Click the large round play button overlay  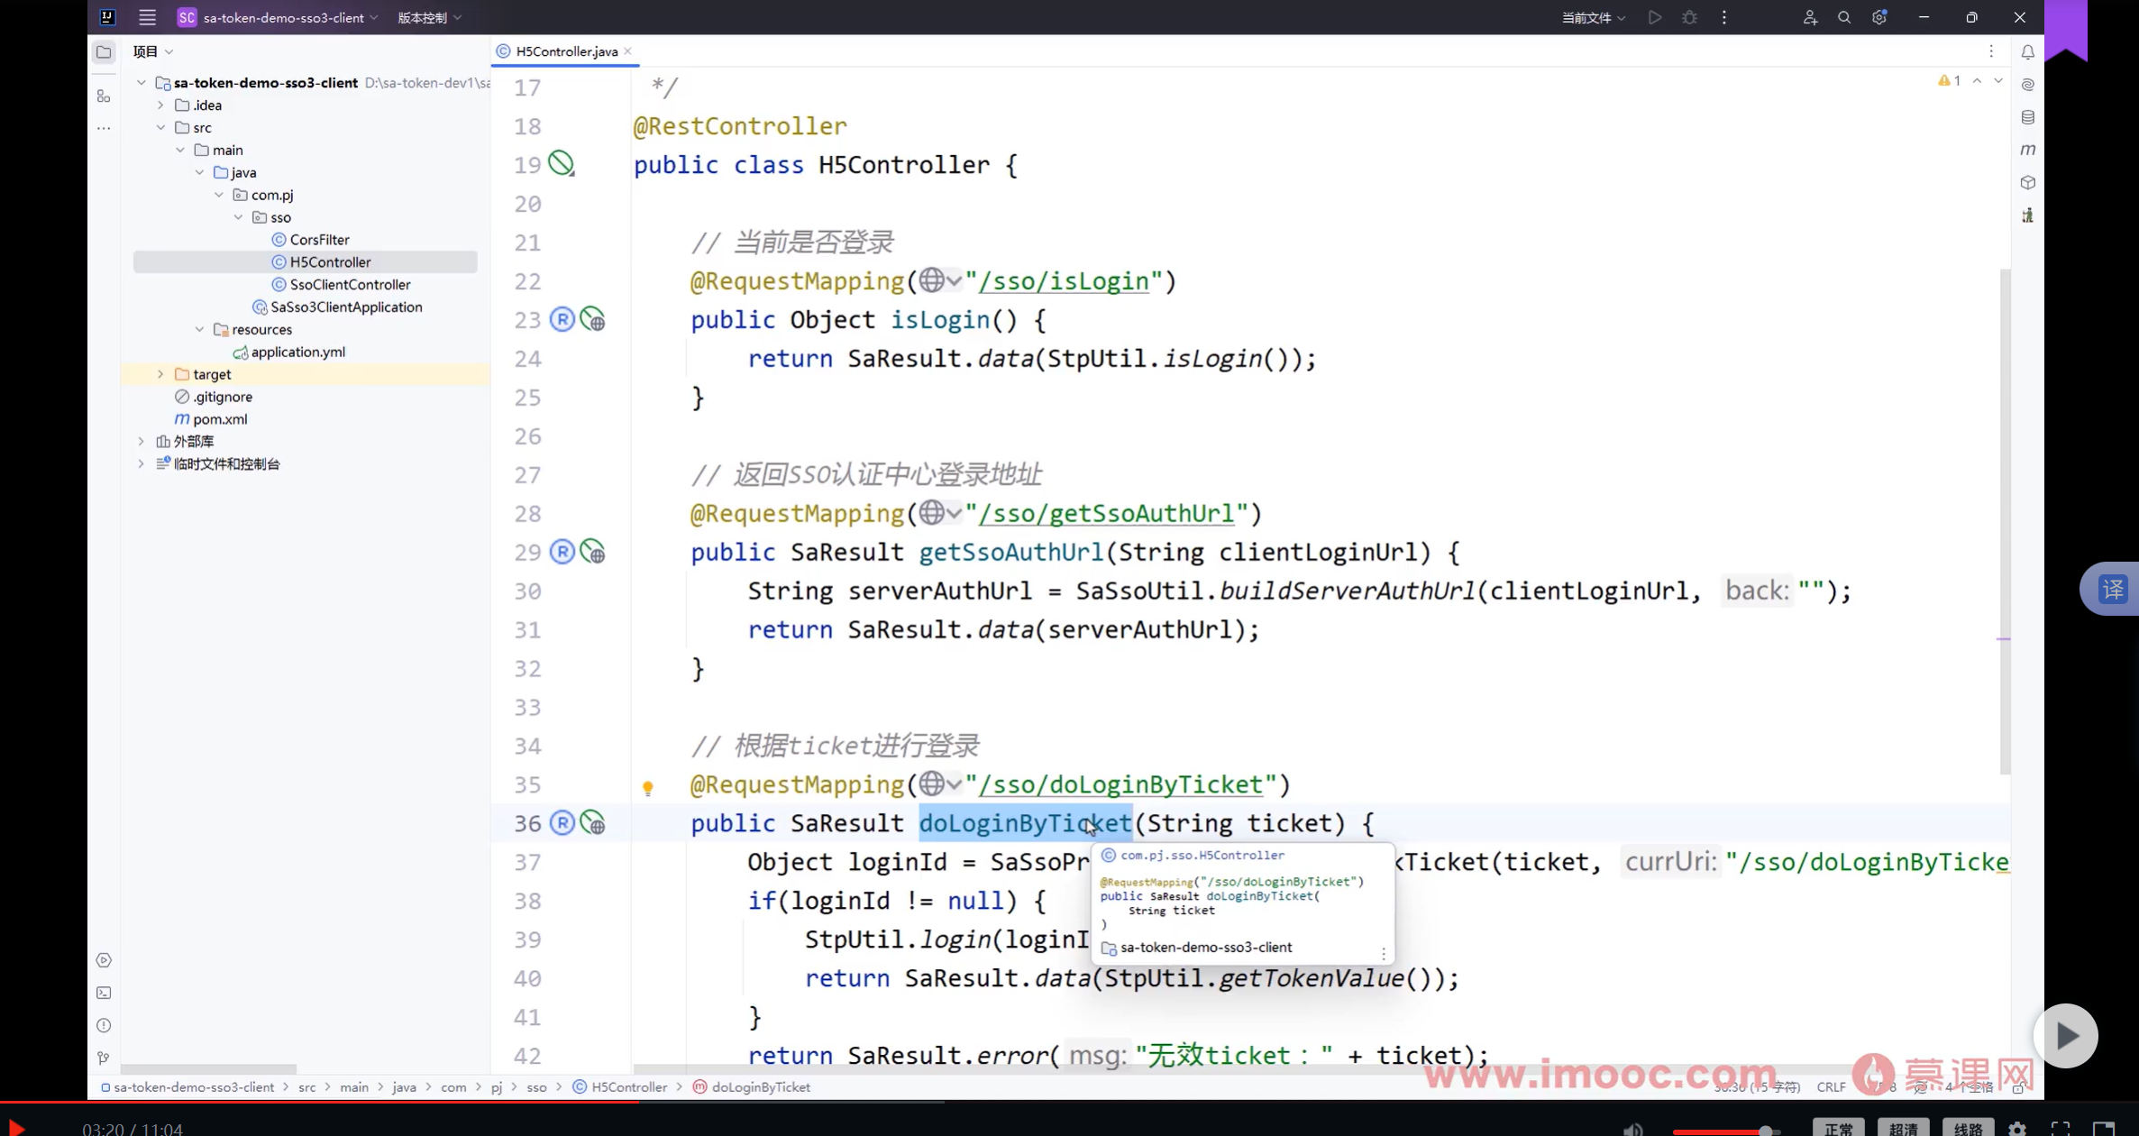(2066, 1036)
